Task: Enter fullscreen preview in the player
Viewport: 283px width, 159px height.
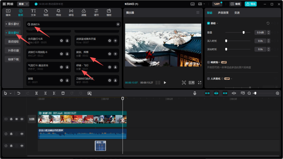Action: pyautogui.click(x=200, y=83)
